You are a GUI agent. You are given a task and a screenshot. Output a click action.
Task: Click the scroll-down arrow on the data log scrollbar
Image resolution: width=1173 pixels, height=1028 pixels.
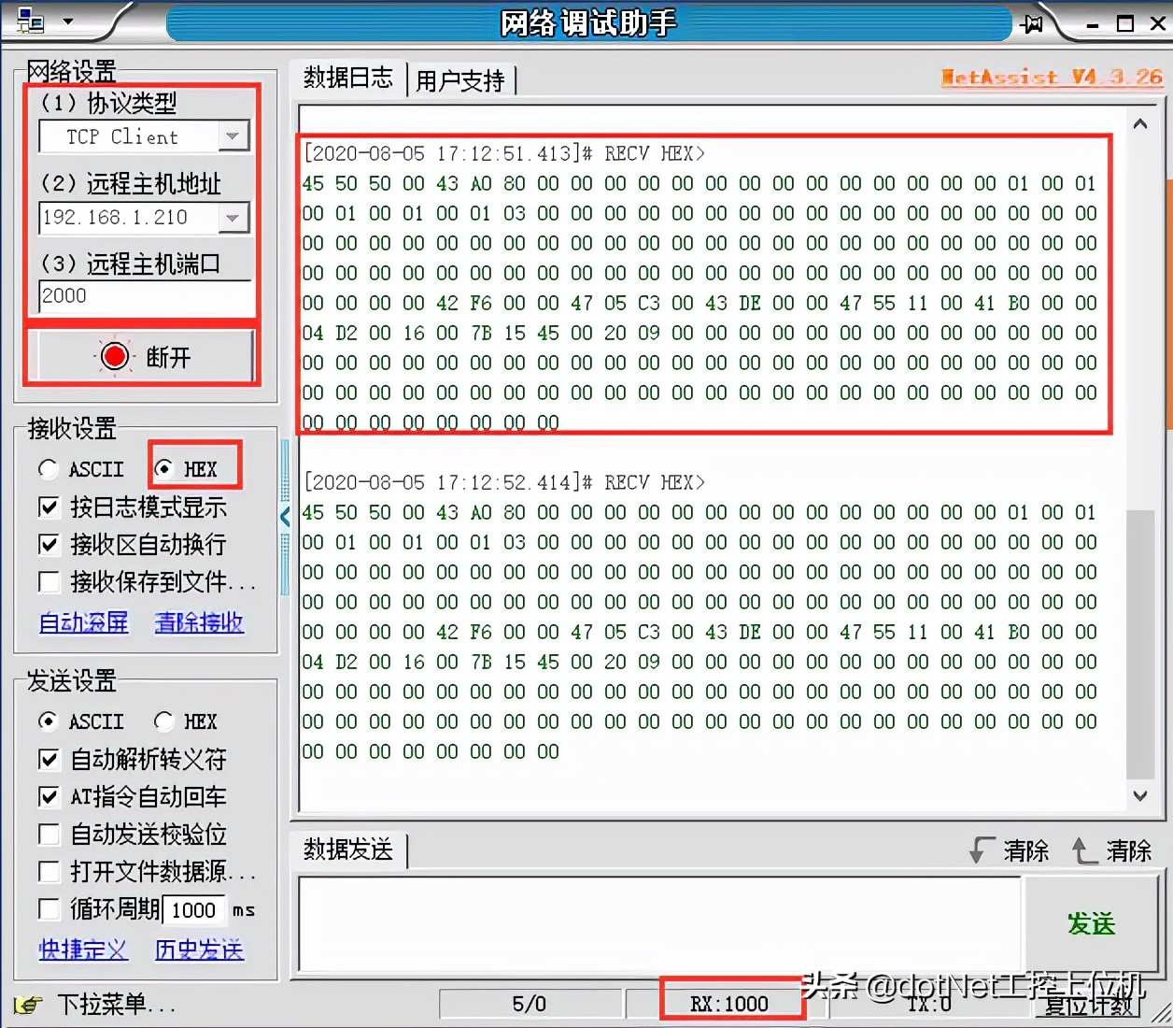click(x=1140, y=796)
